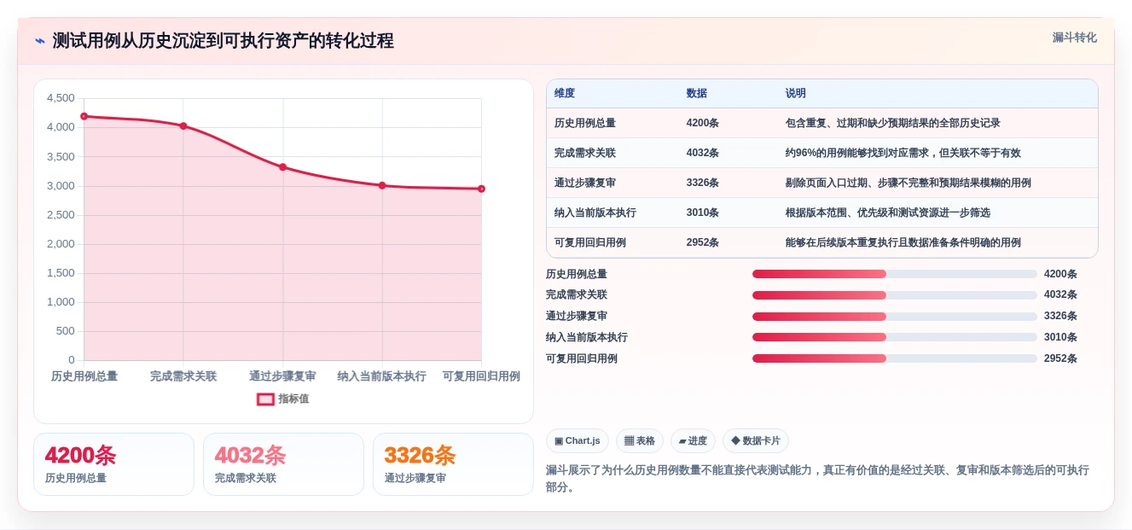
Task: Click the chart point for 通过步骤复审
Action: (x=282, y=167)
